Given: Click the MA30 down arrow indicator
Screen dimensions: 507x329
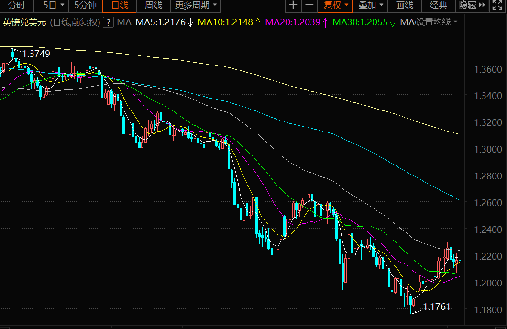Looking at the screenshot, I should pyautogui.click(x=393, y=22).
